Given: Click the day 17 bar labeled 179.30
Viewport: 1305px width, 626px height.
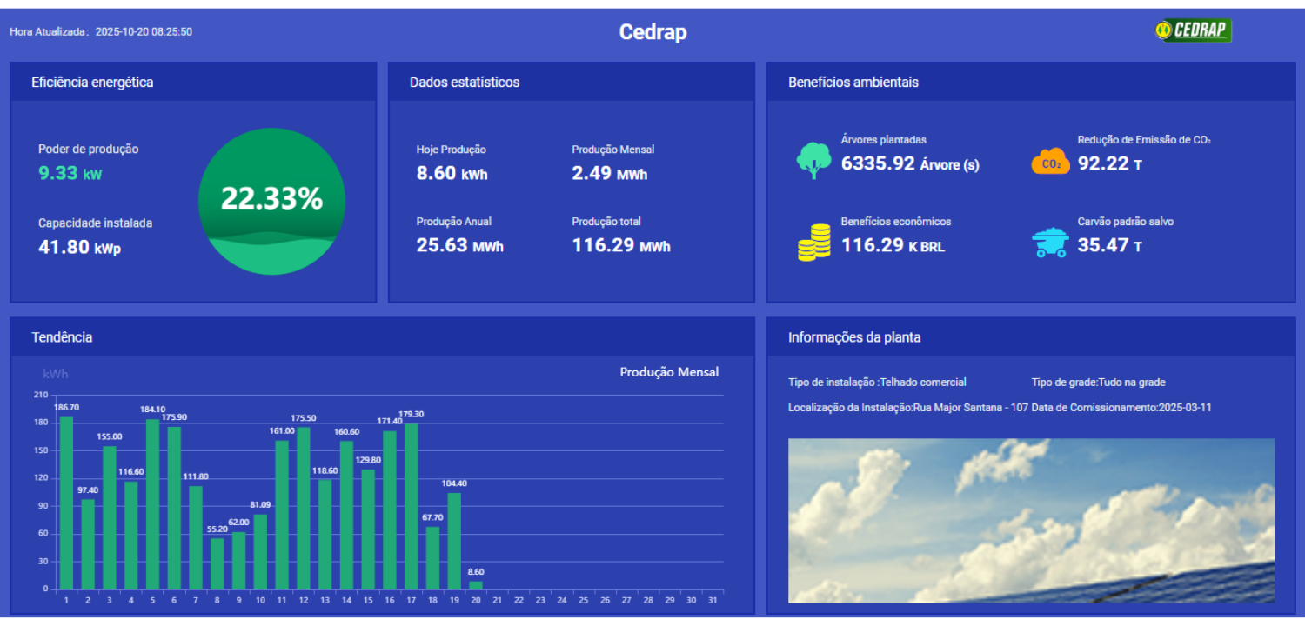Looking at the screenshot, I should (x=411, y=506).
